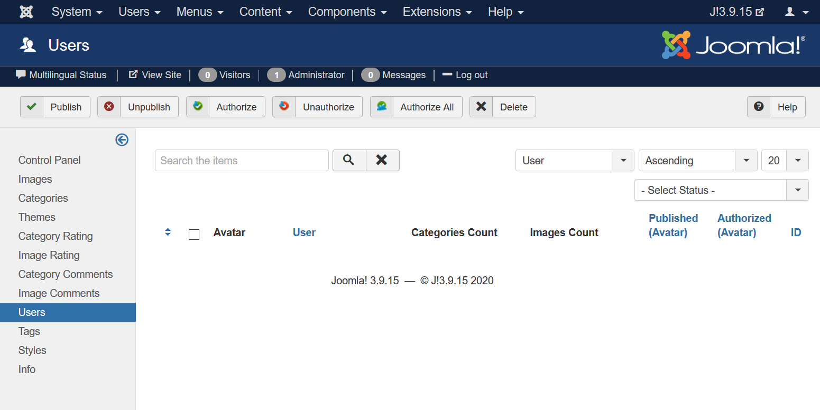Viewport: 820px width, 410px height.
Task: Collapse the sidebar with the arrow icon
Action: point(122,139)
